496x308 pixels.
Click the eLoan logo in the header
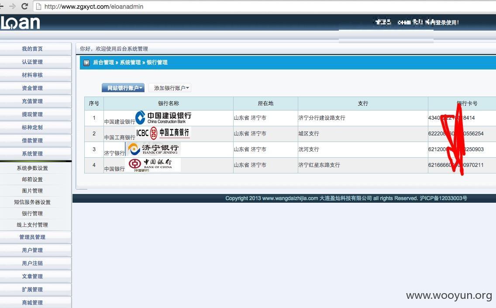pos(20,23)
